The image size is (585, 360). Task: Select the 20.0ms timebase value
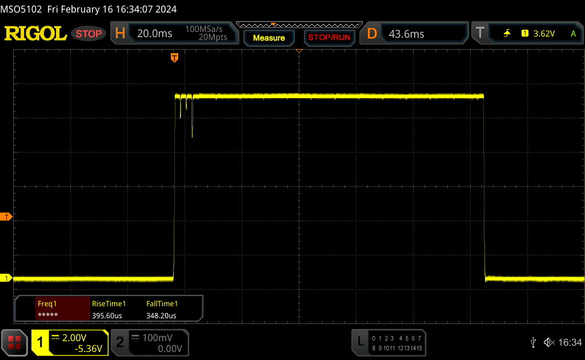[154, 34]
